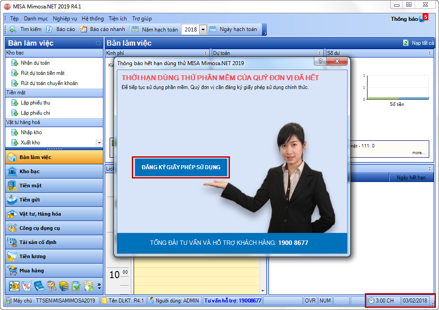This screenshot has height=310, width=439.
Task: Open the Trợ giúp menu
Action: pos(142,19)
